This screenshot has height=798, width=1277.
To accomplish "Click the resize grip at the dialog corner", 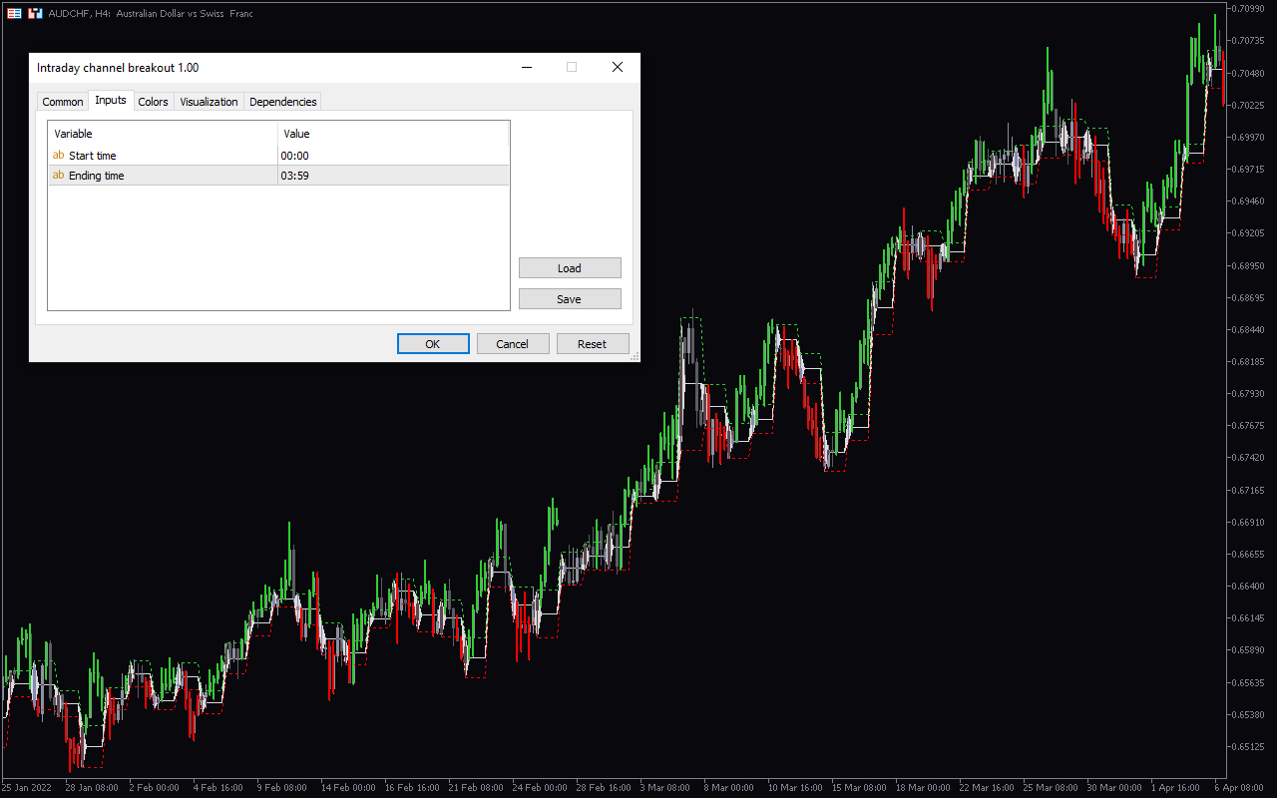I will pos(635,356).
